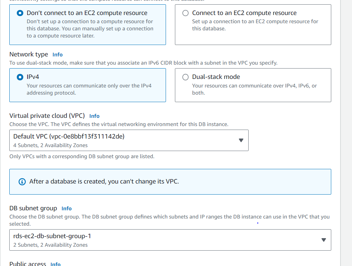The width and height of the screenshot is (352, 266).
Task: Open Info link next to Network type
Action: 58,55
